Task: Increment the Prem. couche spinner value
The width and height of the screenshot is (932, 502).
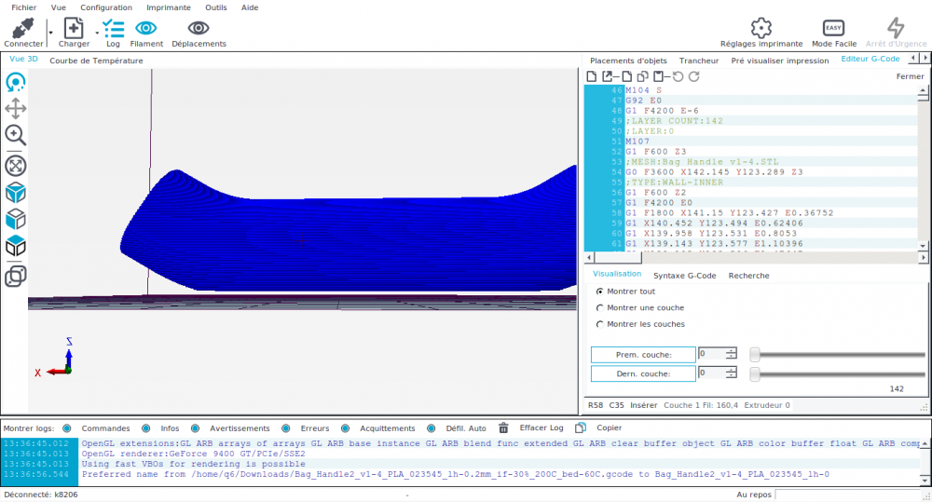Action: (x=731, y=351)
